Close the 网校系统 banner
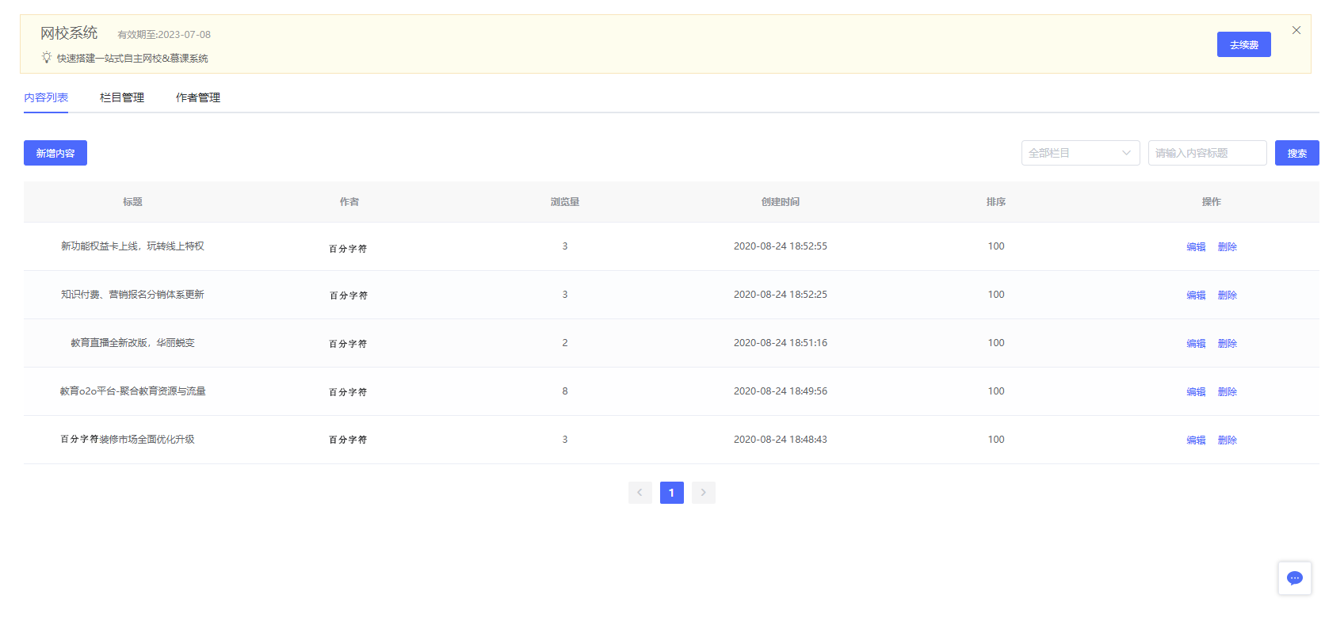The image size is (1325, 625). (1296, 30)
